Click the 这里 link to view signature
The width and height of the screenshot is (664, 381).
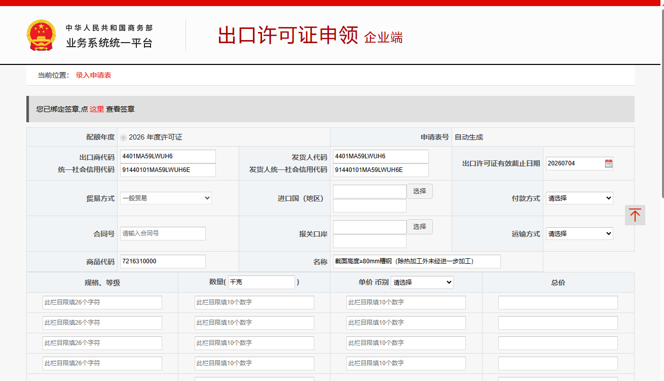click(x=97, y=109)
